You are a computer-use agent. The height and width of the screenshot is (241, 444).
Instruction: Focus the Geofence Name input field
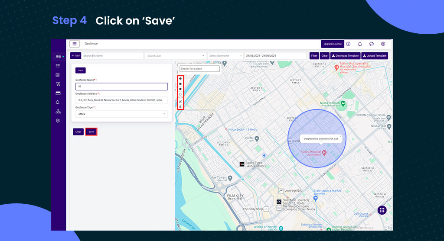point(121,87)
